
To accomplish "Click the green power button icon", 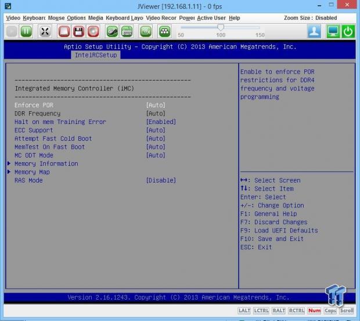I will click(348, 31).
